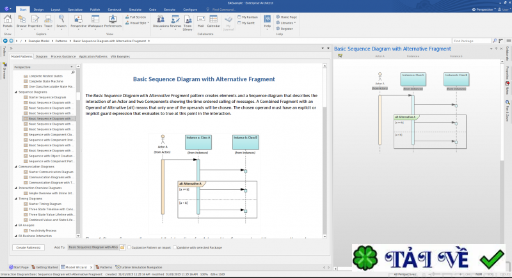
Task: Click the Mail icon in ribbon
Action: [x=204, y=22]
